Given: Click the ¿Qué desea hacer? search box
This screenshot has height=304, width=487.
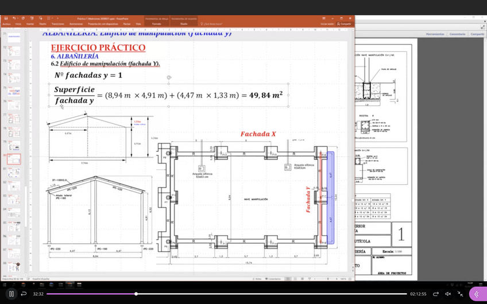Looking at the screenshot, I should pos(214,24).
